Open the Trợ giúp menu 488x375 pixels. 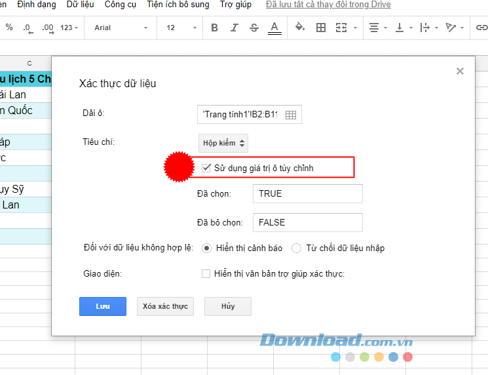pos(236,5)
